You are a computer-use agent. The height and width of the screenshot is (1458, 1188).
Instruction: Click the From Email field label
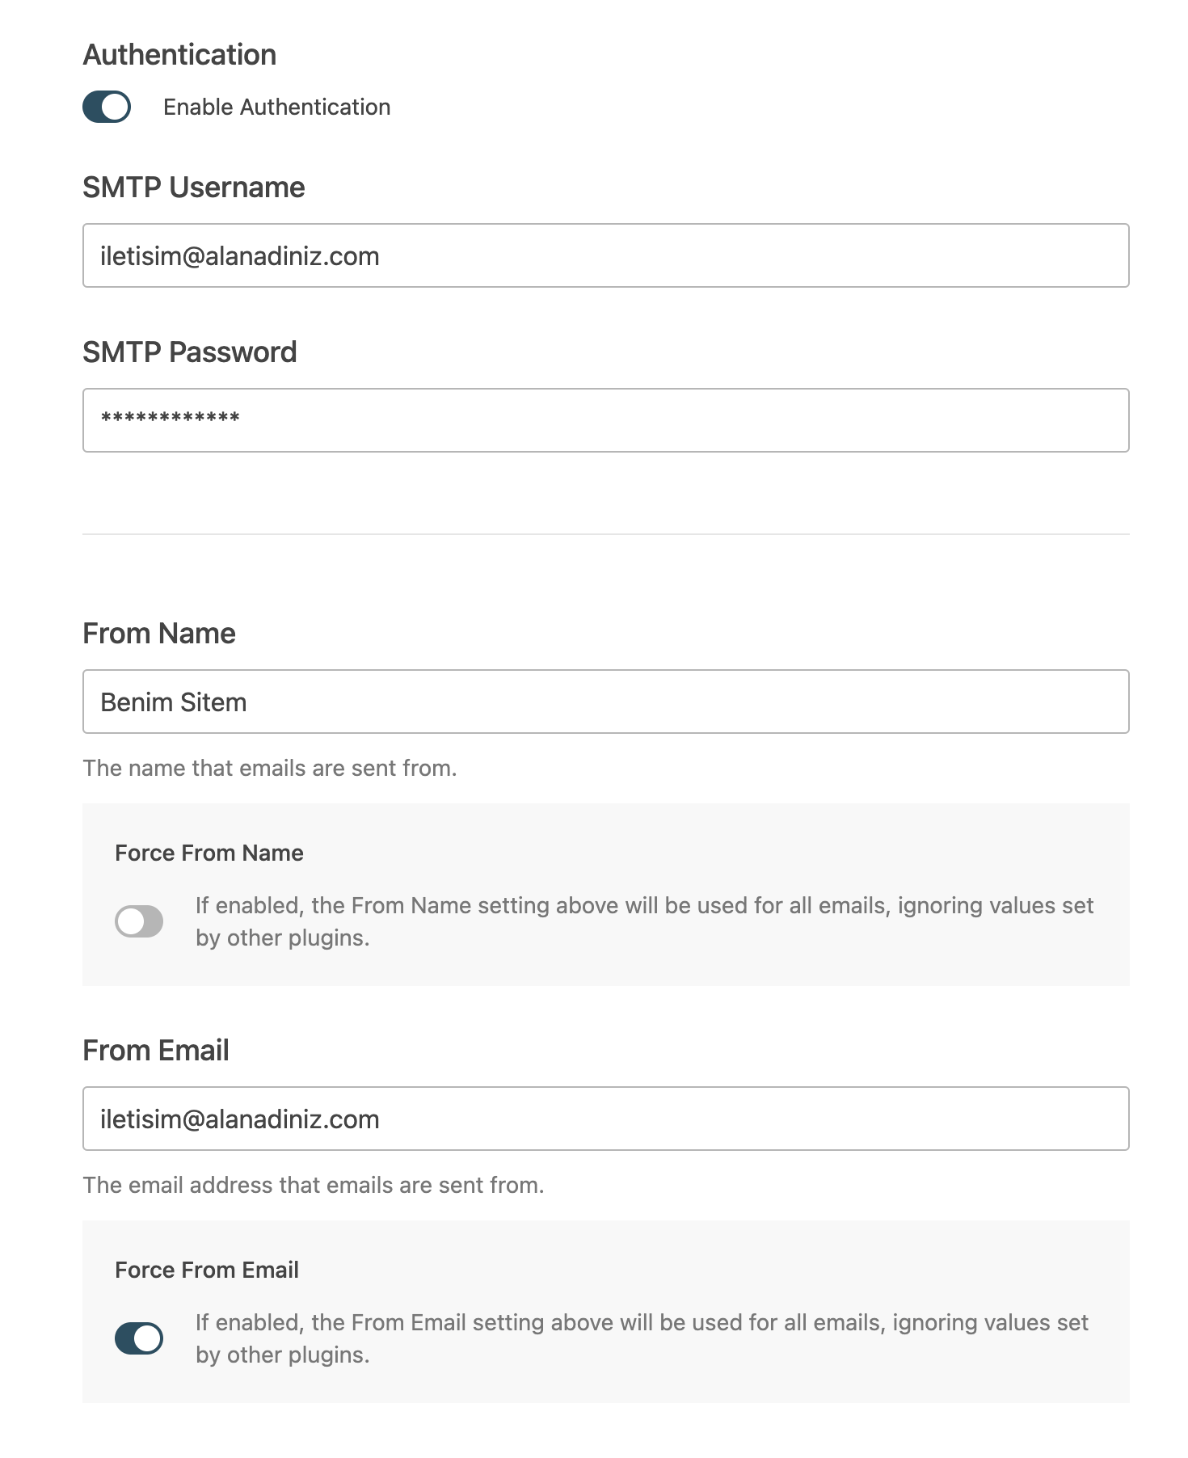click(156, 1051)
